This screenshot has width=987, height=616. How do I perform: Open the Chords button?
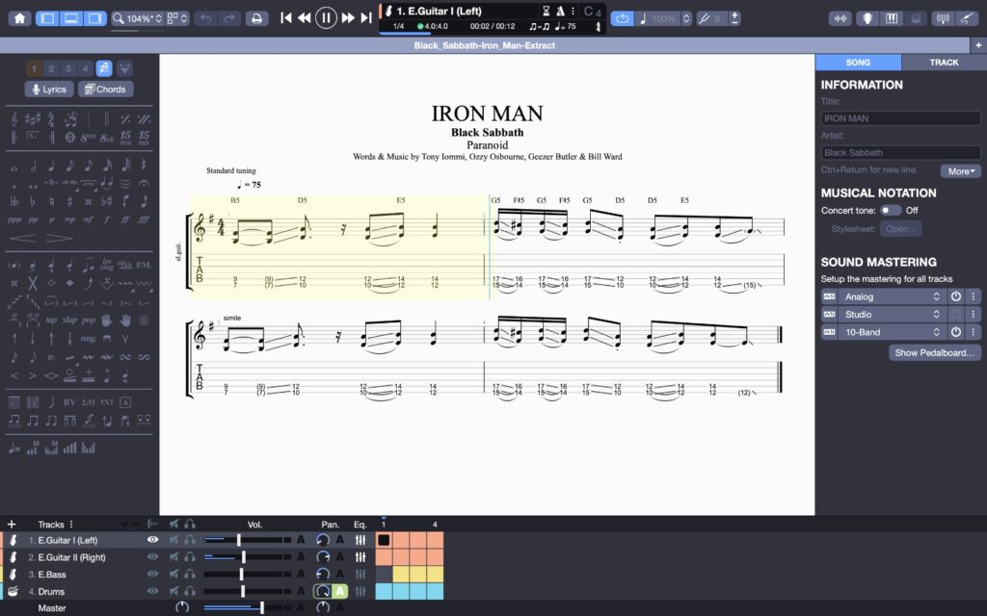pos(106,90)
